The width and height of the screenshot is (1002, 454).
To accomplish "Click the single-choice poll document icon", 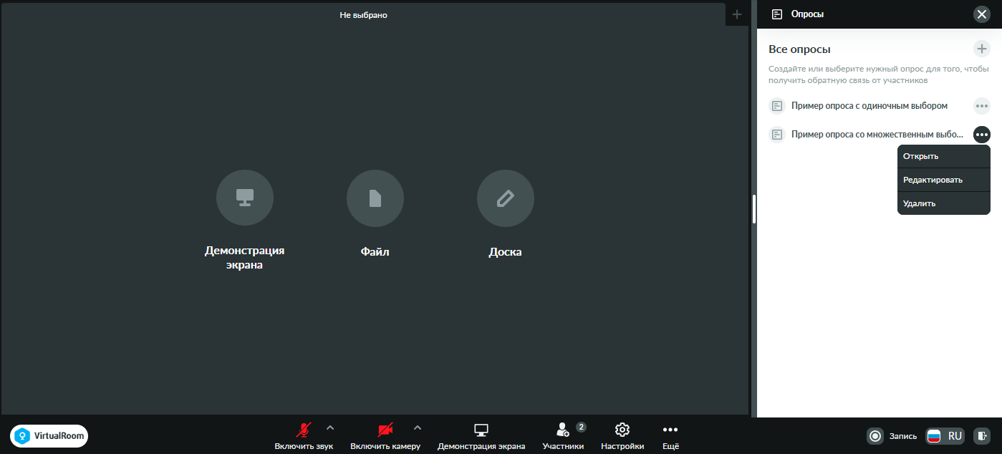I will (x=777, y=106).
